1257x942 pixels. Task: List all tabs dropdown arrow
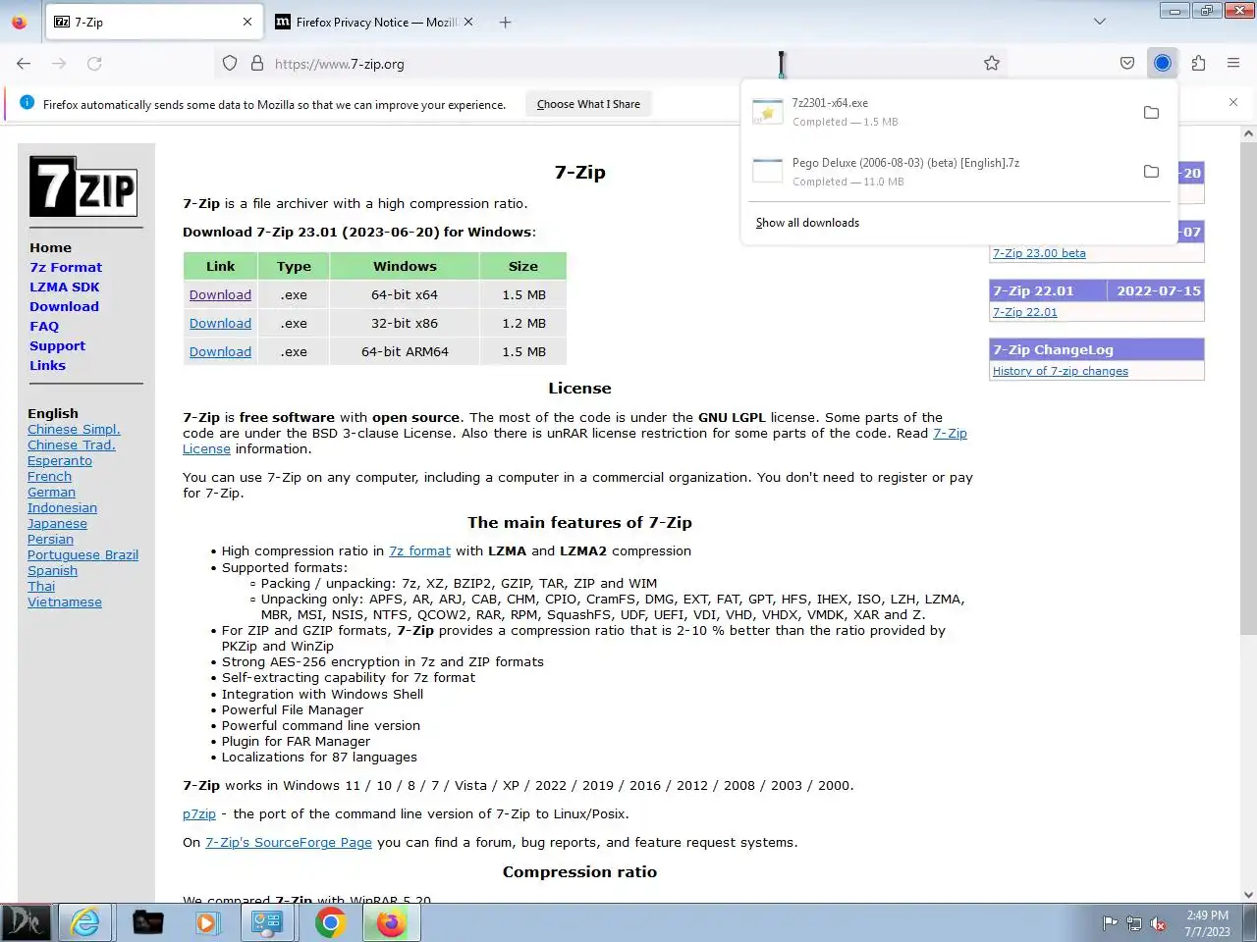pos(1100,22)
